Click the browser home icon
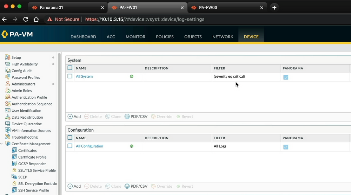The width and height of the screenshot is (351, 195). point(36,19)
